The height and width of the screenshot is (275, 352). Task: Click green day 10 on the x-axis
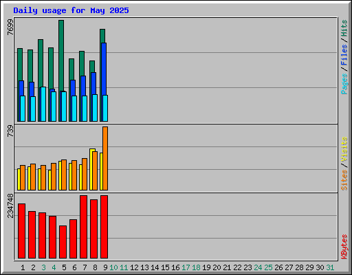click(x=113, y=267)
